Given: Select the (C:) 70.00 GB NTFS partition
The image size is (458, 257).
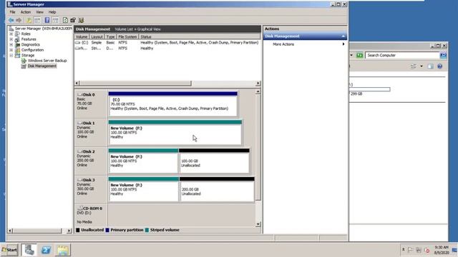Looking at the screenshot, I should (x=173, y=104).
